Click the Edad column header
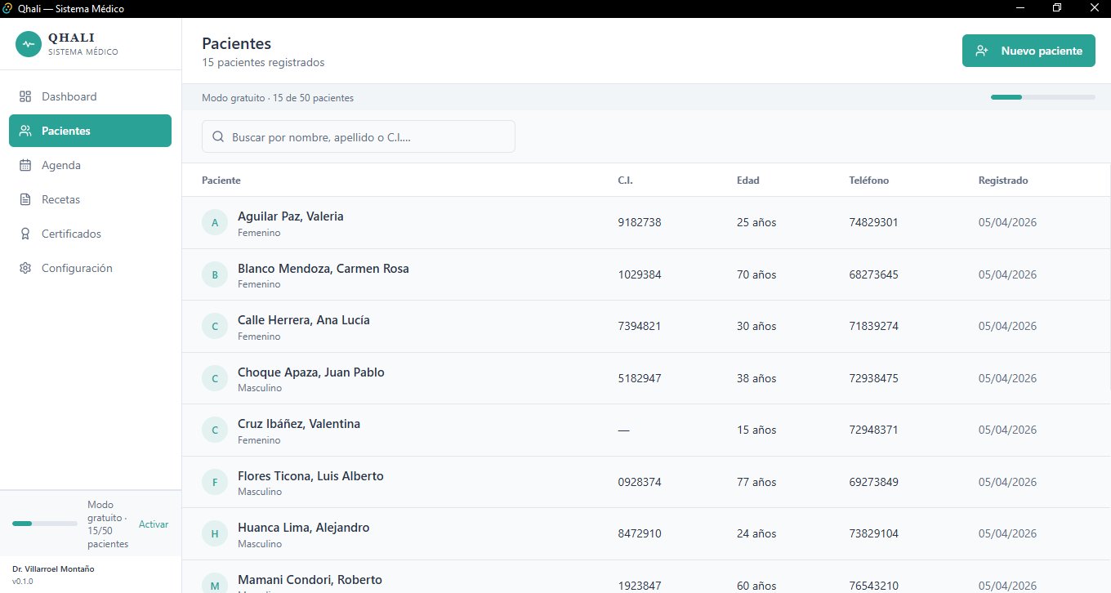1111x593 pixels. (x=747, y=181)
